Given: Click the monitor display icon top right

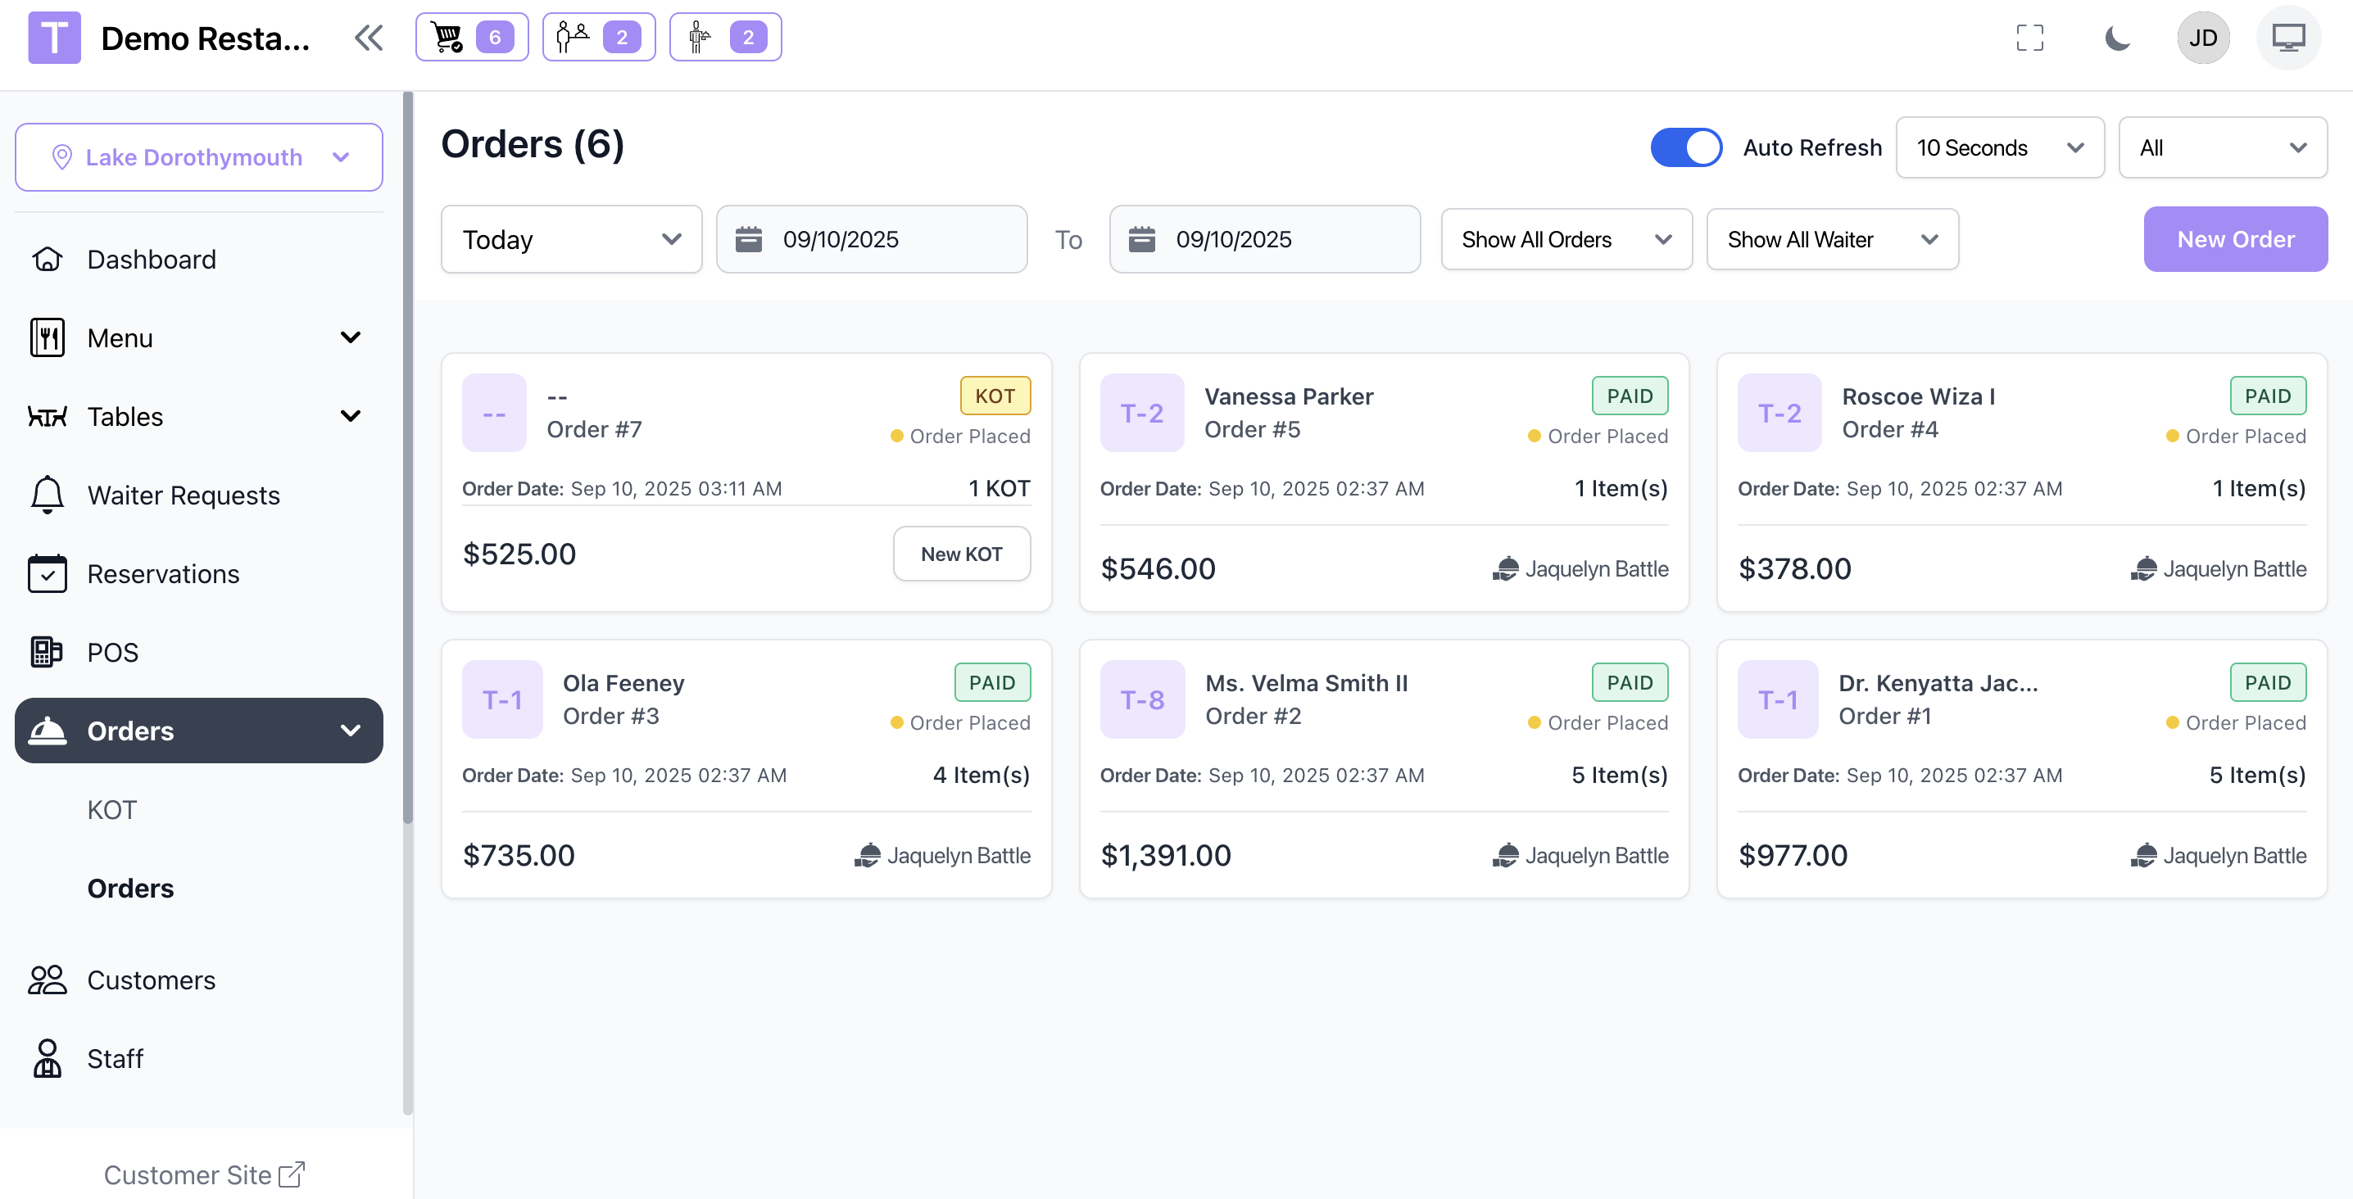Looking at the screenshot, I should pos(2287,38).
